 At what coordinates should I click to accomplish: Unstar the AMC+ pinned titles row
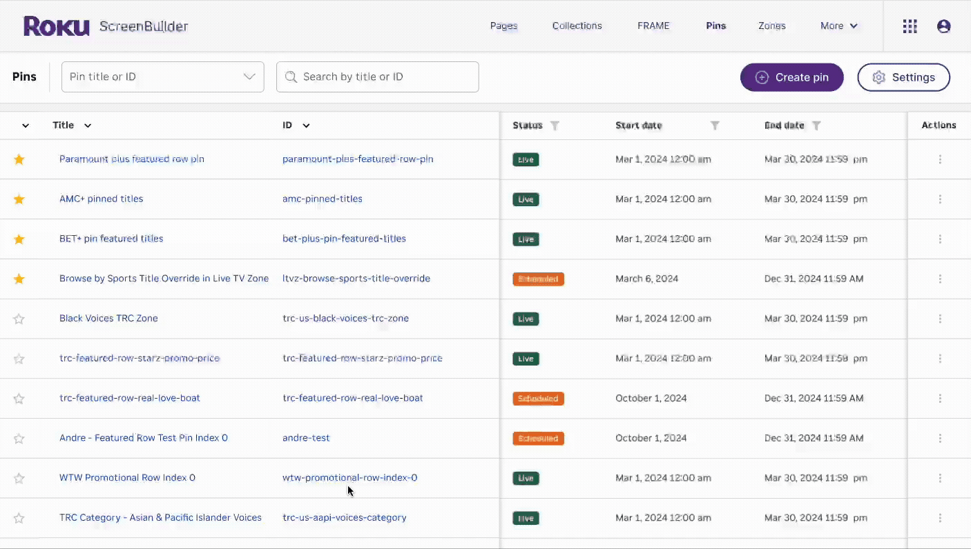click(19, 199)
